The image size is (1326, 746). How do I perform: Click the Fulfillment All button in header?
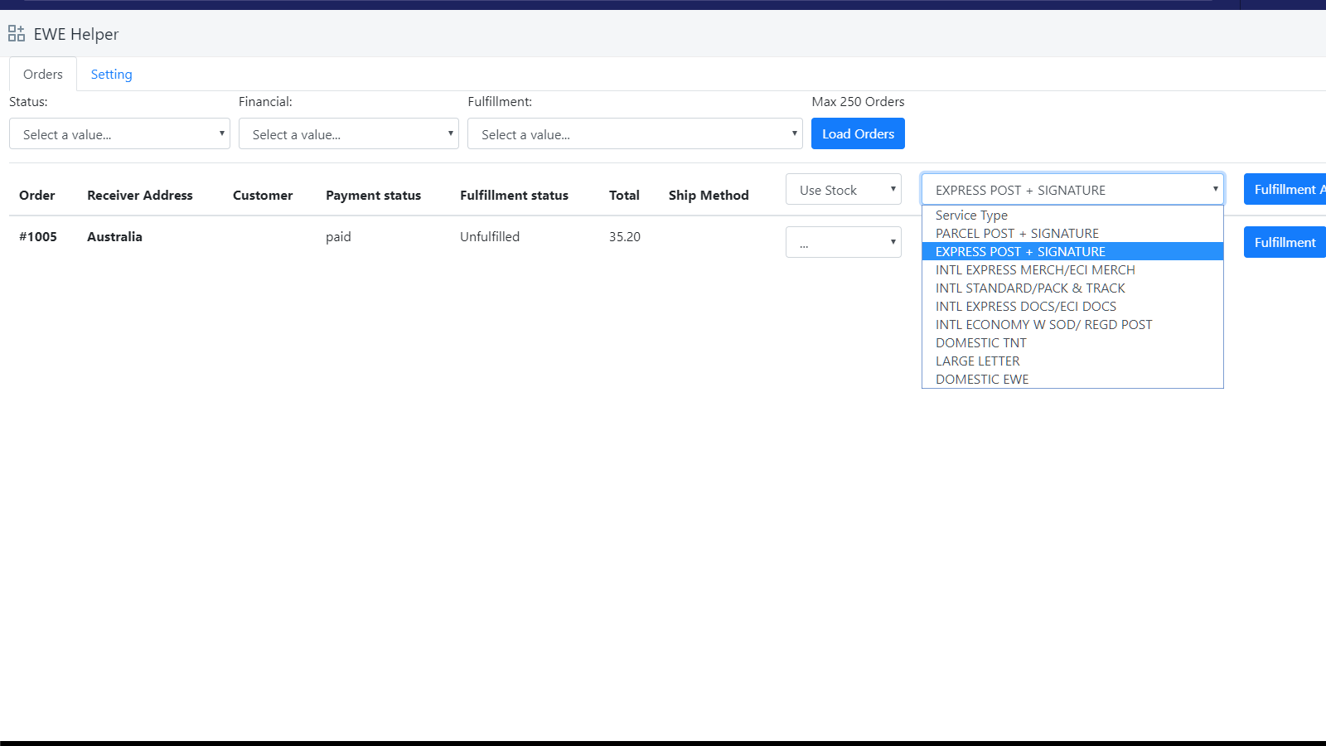point(1285,189)
